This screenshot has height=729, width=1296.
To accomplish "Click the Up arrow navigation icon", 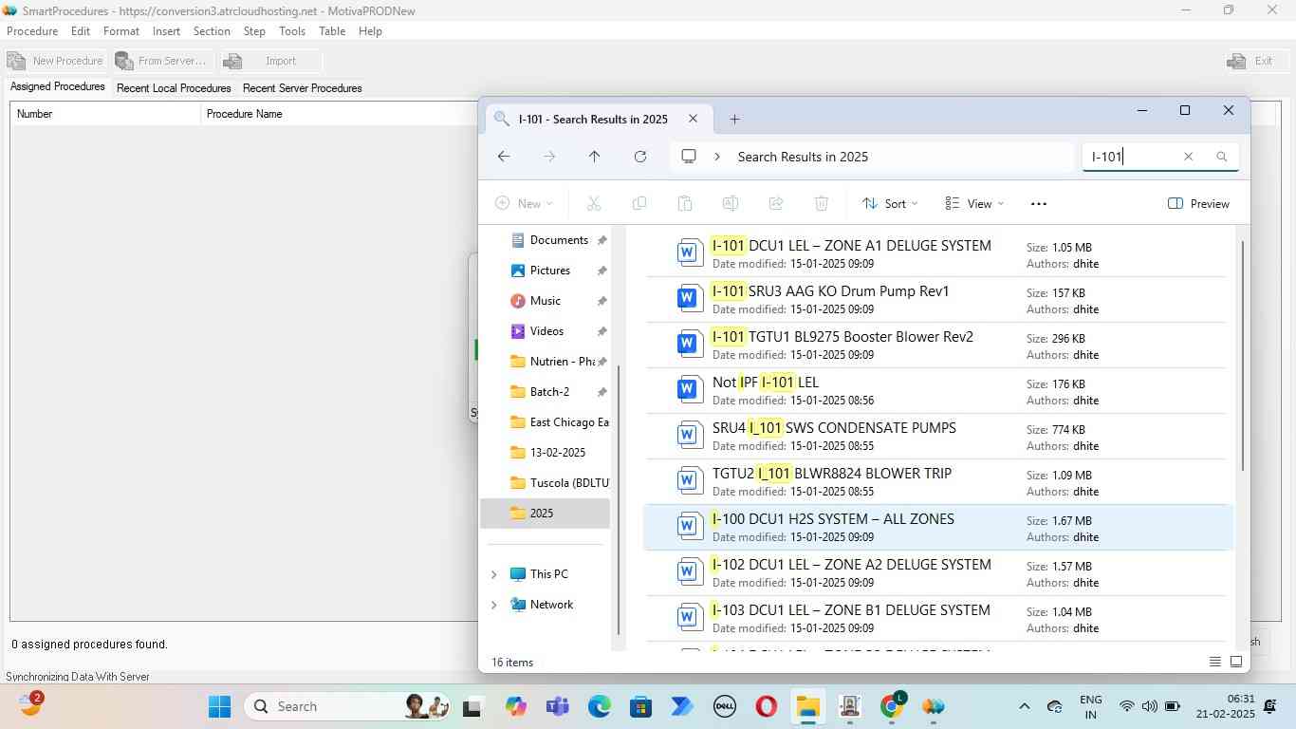I will pos(594,157).
